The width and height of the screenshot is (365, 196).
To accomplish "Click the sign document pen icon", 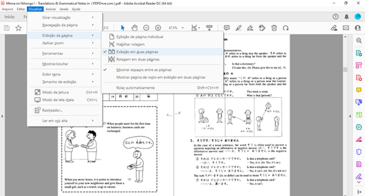I will click(250, 28).
